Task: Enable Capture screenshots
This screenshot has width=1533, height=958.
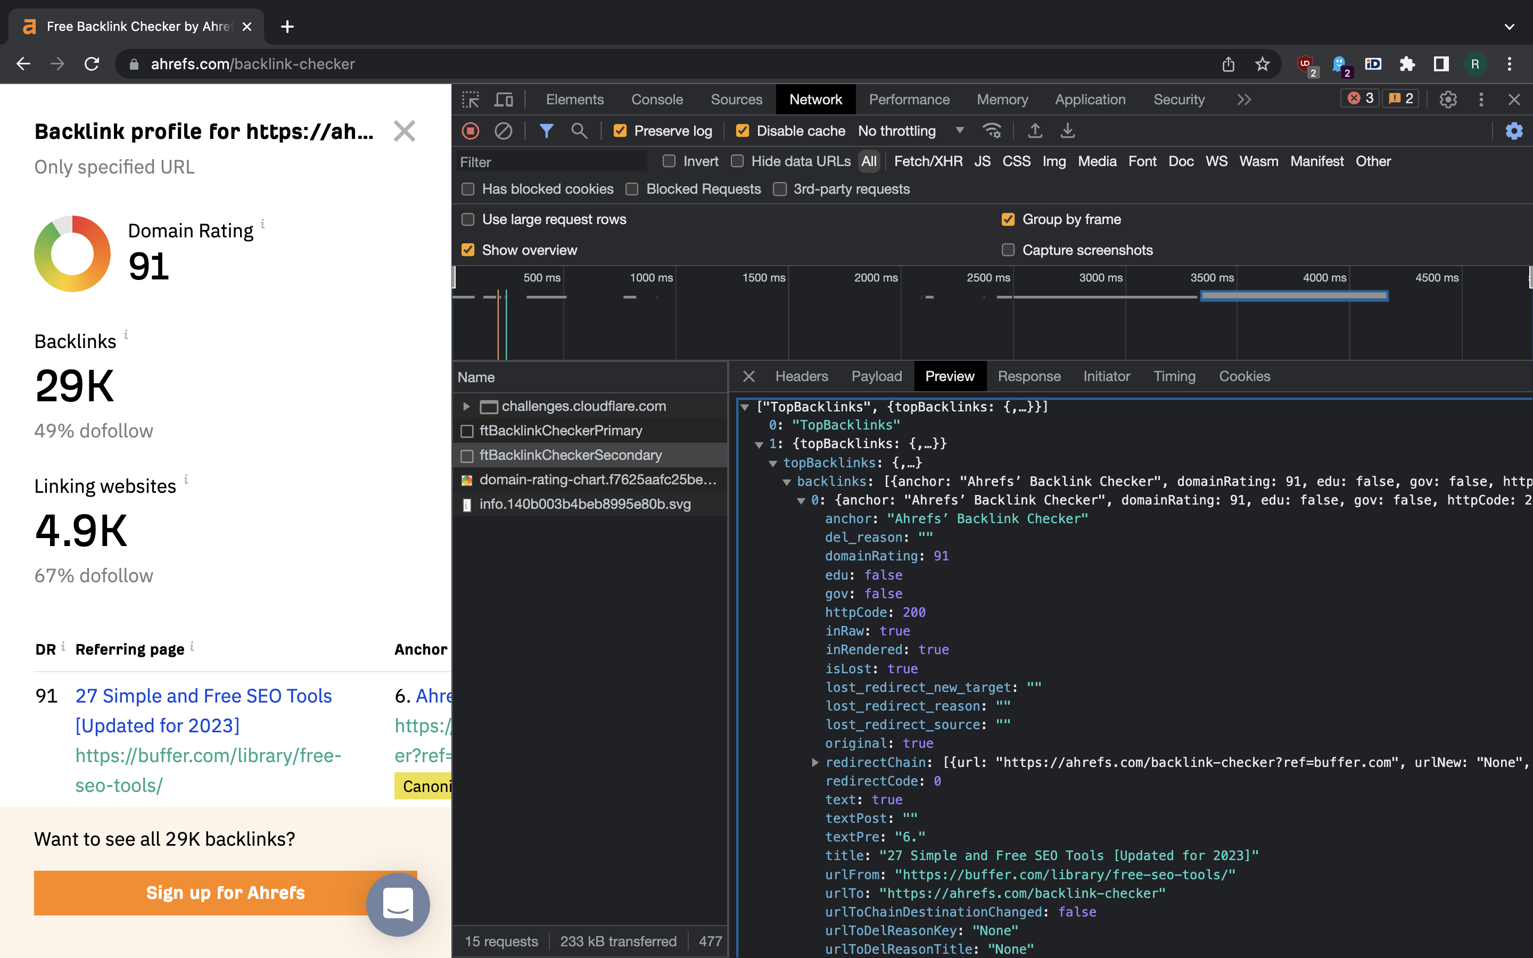Action: (1008, 250)
